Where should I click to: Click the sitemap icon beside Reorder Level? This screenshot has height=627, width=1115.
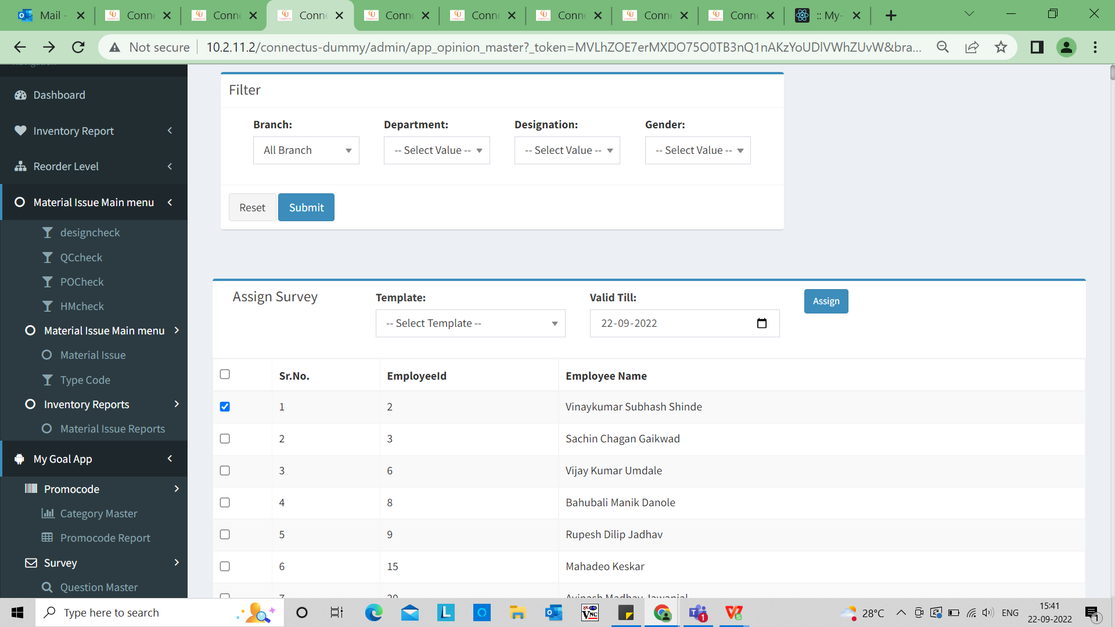coord(20,167)
